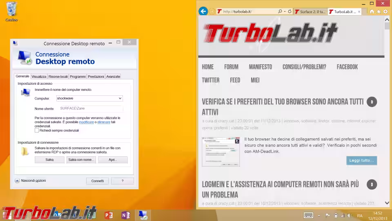
Task: Enable Richiedi sempre credenziali checkbox
Action: coord(37,131)
